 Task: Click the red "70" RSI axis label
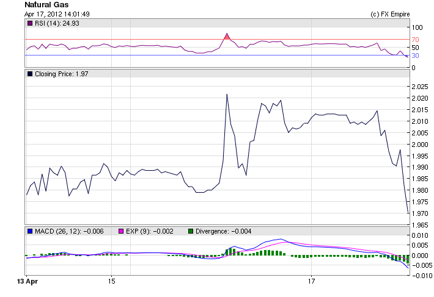(416, 40)
